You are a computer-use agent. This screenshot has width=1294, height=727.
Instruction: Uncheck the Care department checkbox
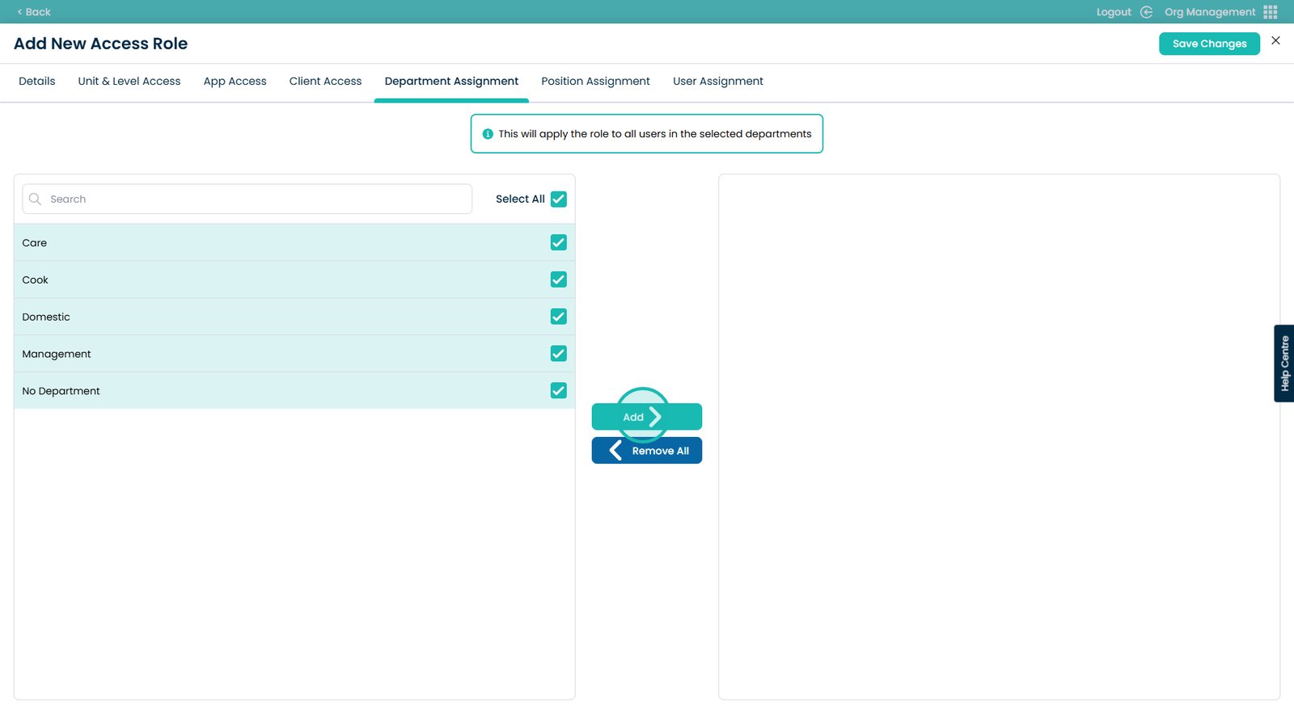click(558, 242)
